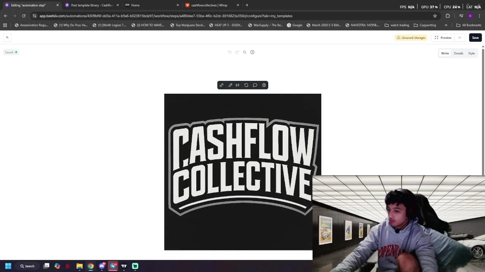485x272 pixels.
Task: Open File Explorer from the taskbar
Action: pos(80,266)
